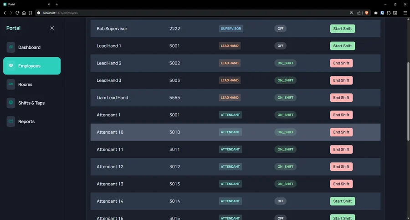This screenshot has height=220, width=410.
Task: Select the Portal browser tab
Action: (x=26, y=4)
